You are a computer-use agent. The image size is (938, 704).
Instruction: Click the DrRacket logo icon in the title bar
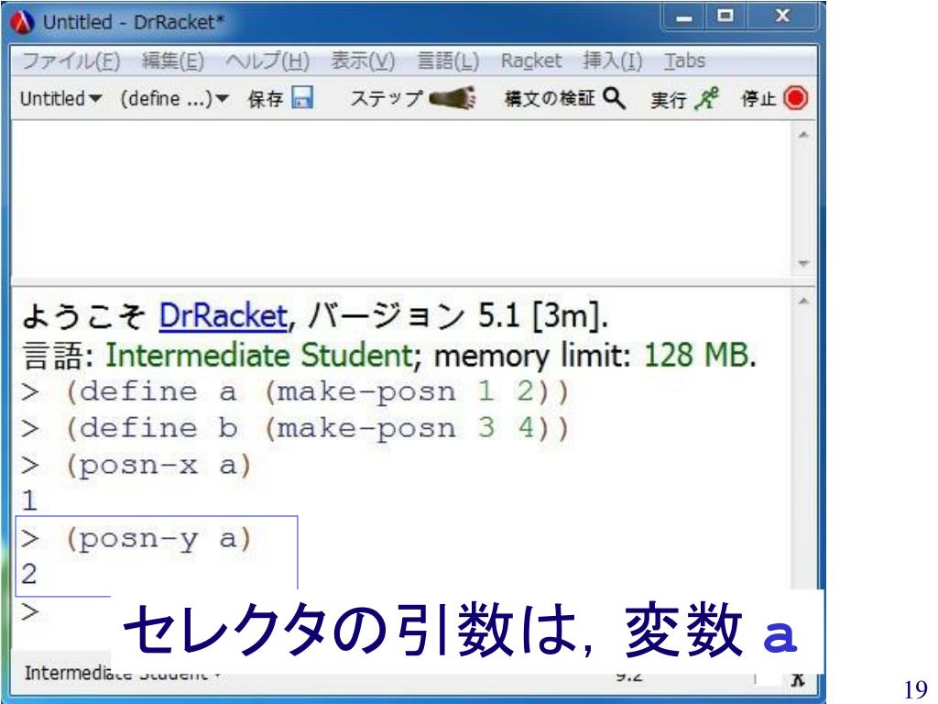23,22
